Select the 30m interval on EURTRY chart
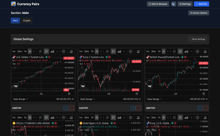220x136 pixels. pos(87,51)
